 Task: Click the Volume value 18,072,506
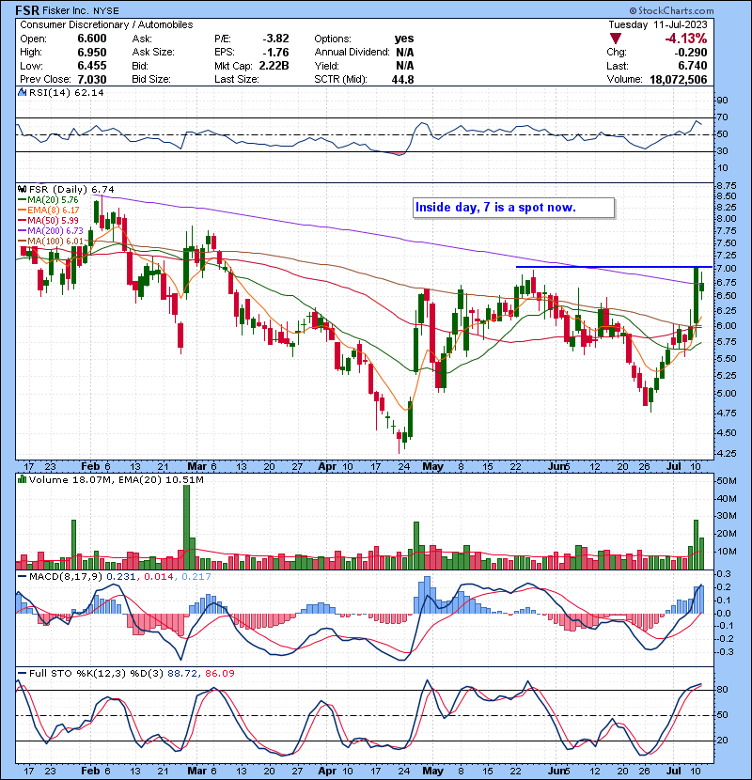pyautogui.click(x=679, y=79)
